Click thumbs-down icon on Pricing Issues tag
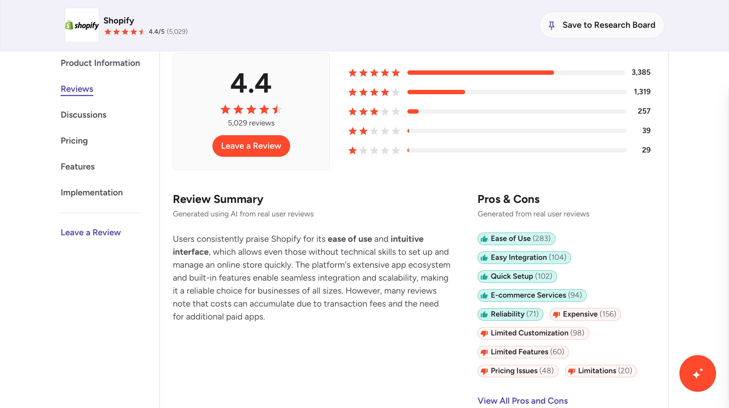This screenshot has height=408, width=729. point(484,371)
